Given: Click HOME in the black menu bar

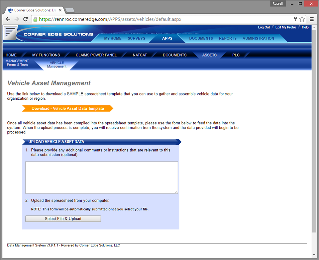Looking at the screenshot, I should [x=11, y=55].
